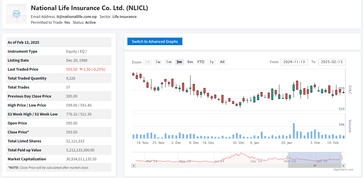The width and height of the screenshot is (363, 178).
Task: Click the 3. Feb x-axis date label
Action: click(315, 143)
